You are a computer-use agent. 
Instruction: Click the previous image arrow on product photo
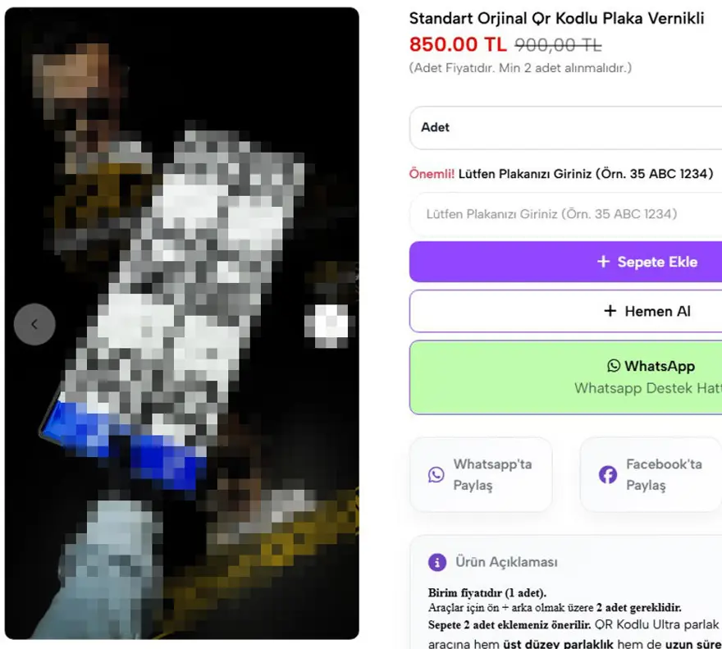(34, 324)
